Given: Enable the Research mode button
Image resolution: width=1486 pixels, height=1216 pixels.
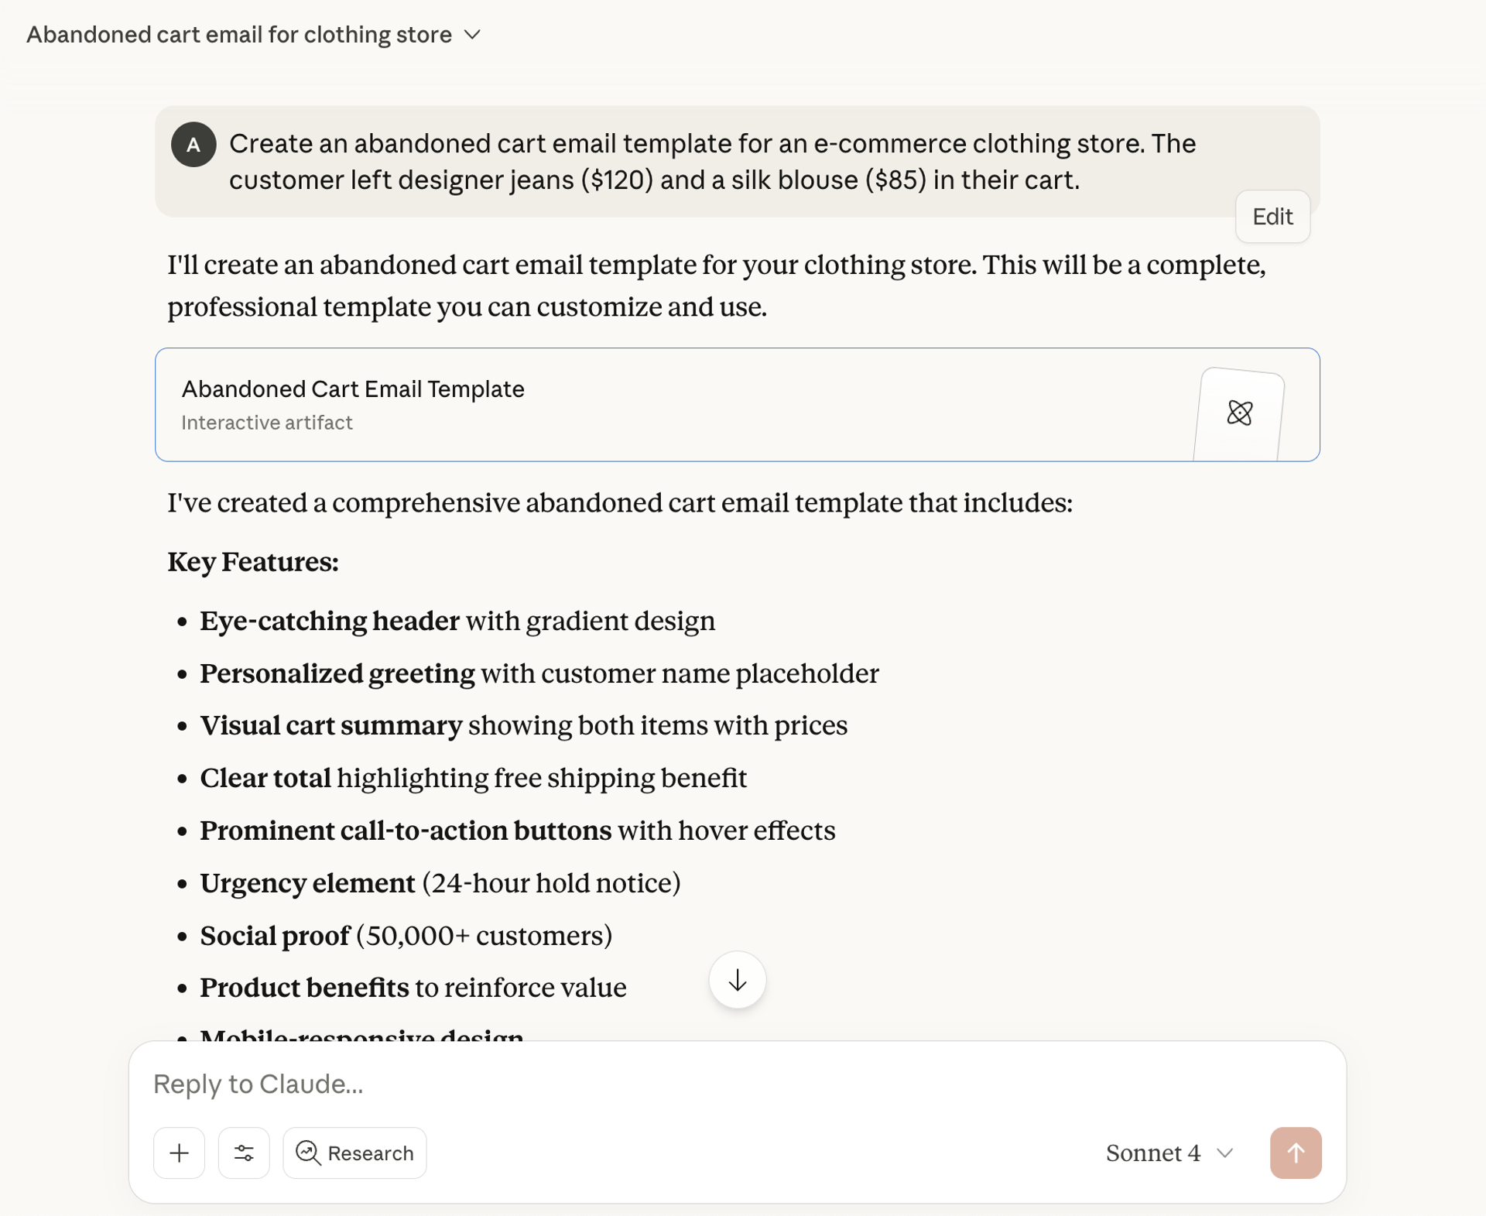Looking at the screenshot, I should click(x=355, y=1153).
